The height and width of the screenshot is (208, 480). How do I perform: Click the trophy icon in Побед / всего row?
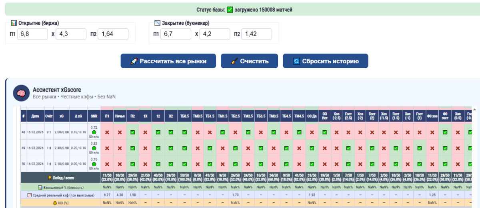click(50, 178)
